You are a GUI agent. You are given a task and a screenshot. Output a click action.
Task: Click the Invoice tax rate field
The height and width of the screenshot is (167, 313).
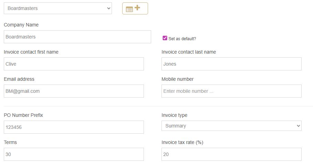click(x=231, y=154)
